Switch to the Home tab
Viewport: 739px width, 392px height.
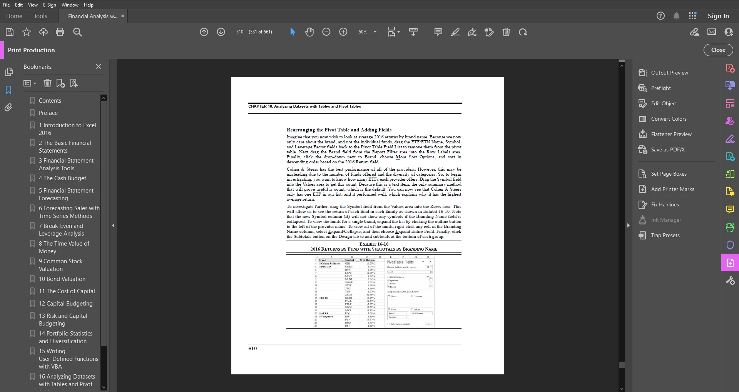pos(14,16)
